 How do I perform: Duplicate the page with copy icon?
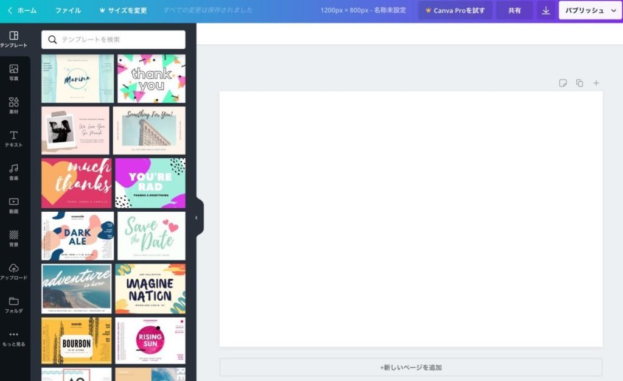tap(579, 83)
